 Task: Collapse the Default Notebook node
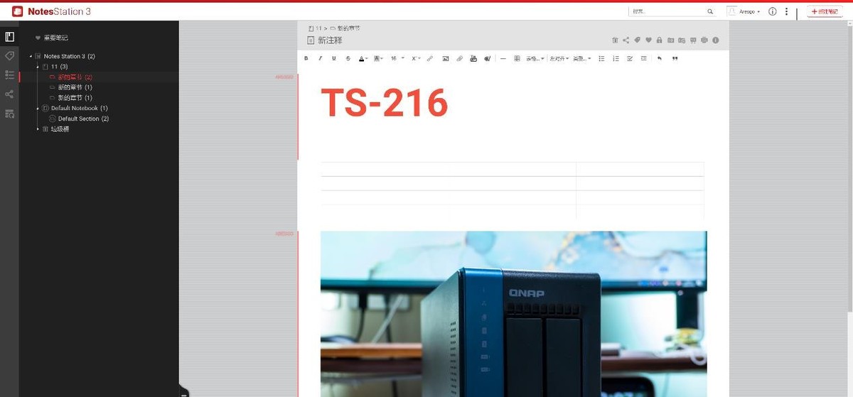click(x=38, y=108)
